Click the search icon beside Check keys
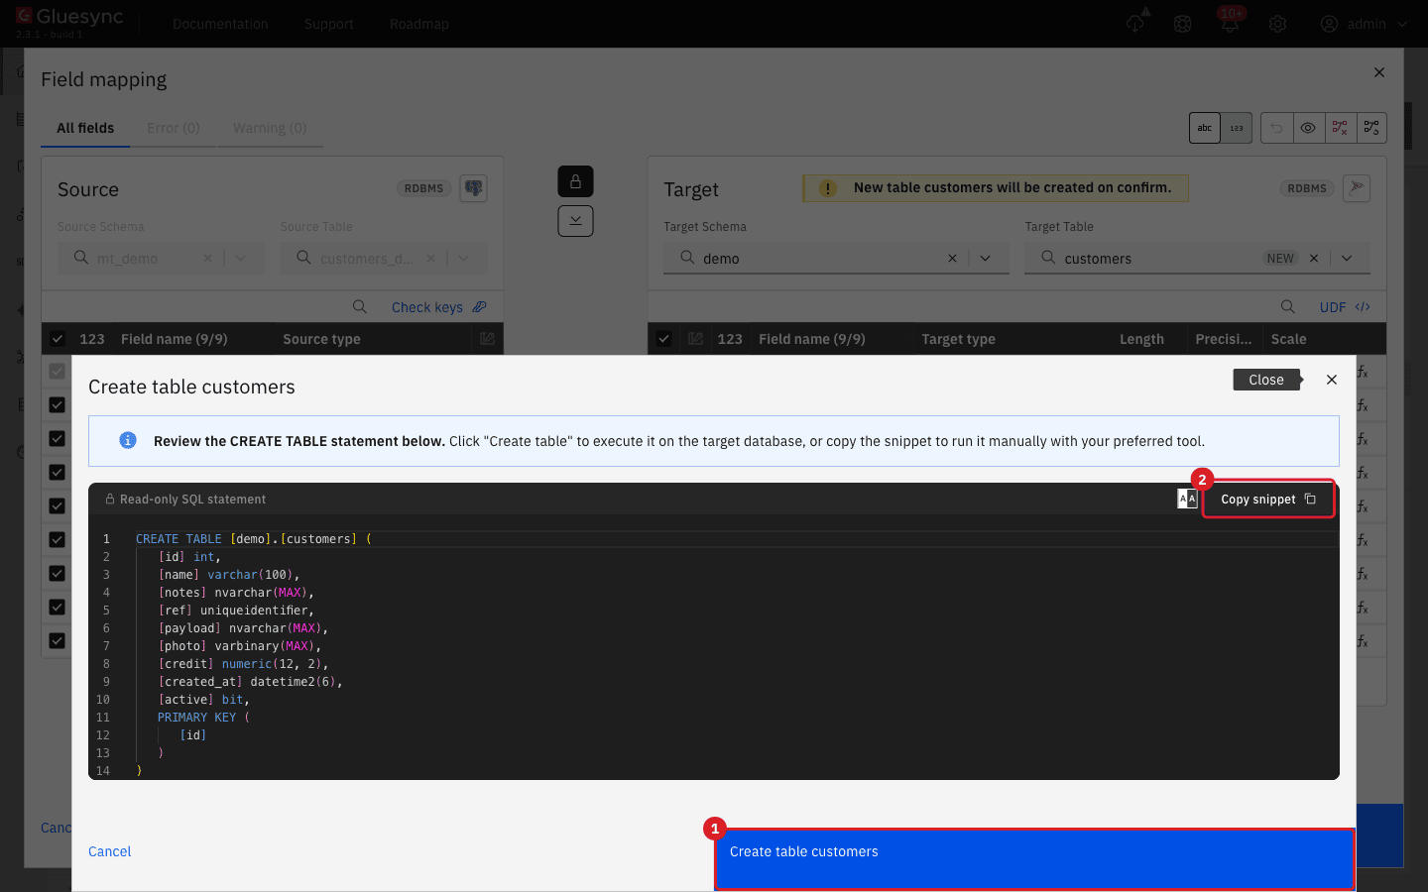Viewport: 1428px width, 892px height. [x=360, y=307]
